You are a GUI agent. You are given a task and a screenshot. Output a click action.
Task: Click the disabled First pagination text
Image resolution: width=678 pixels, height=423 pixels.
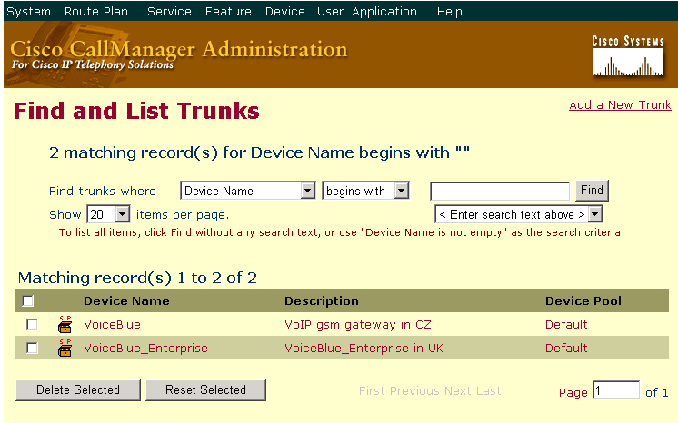pos(372,391)
